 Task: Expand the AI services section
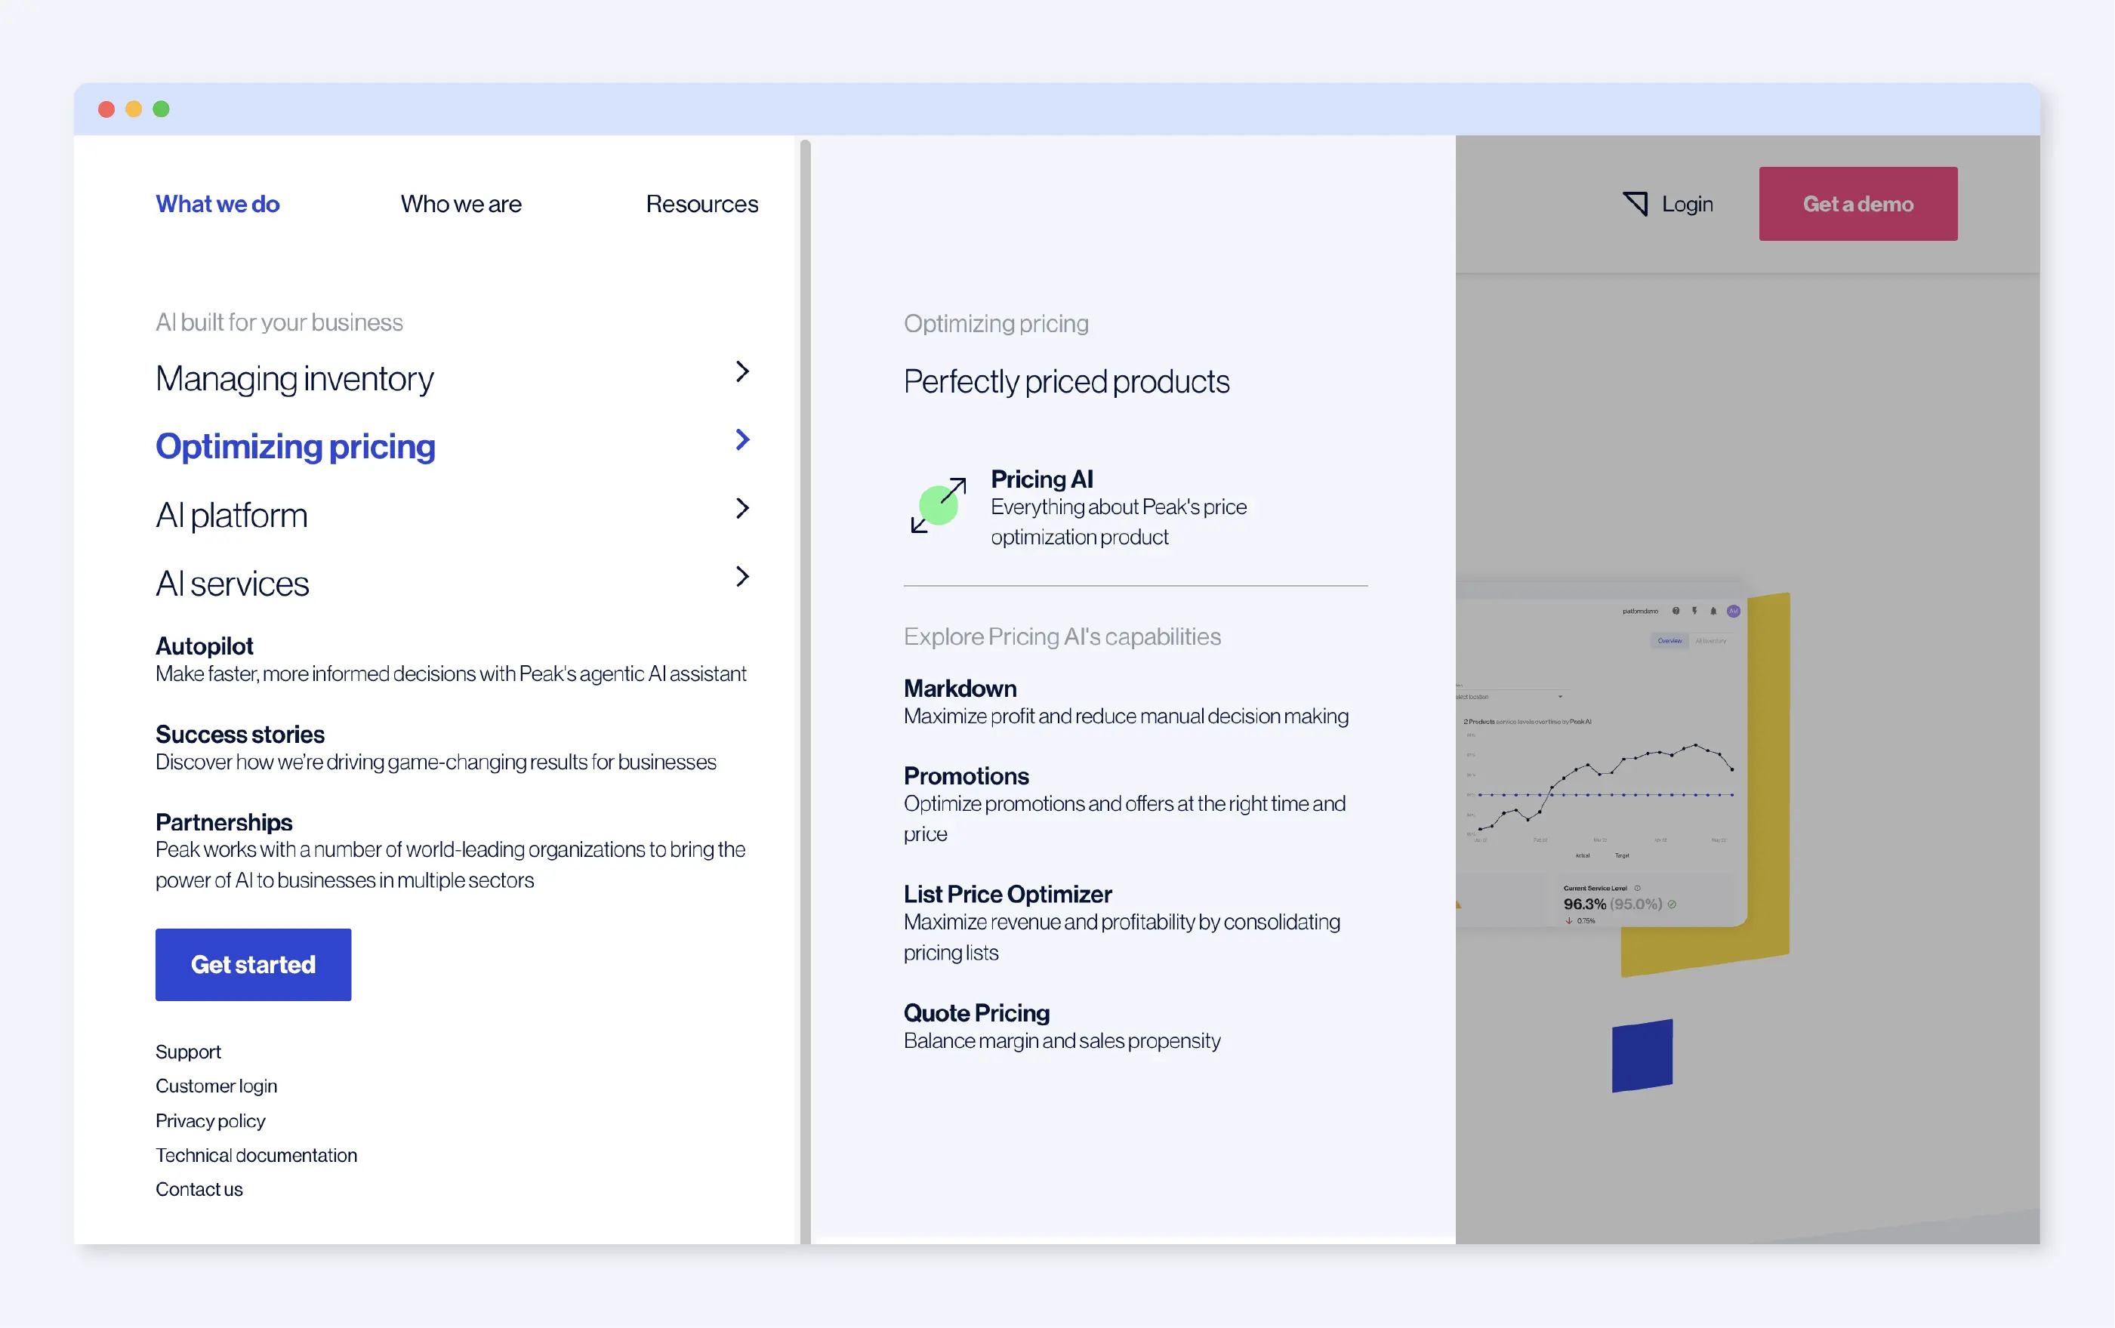click(742, 576)
